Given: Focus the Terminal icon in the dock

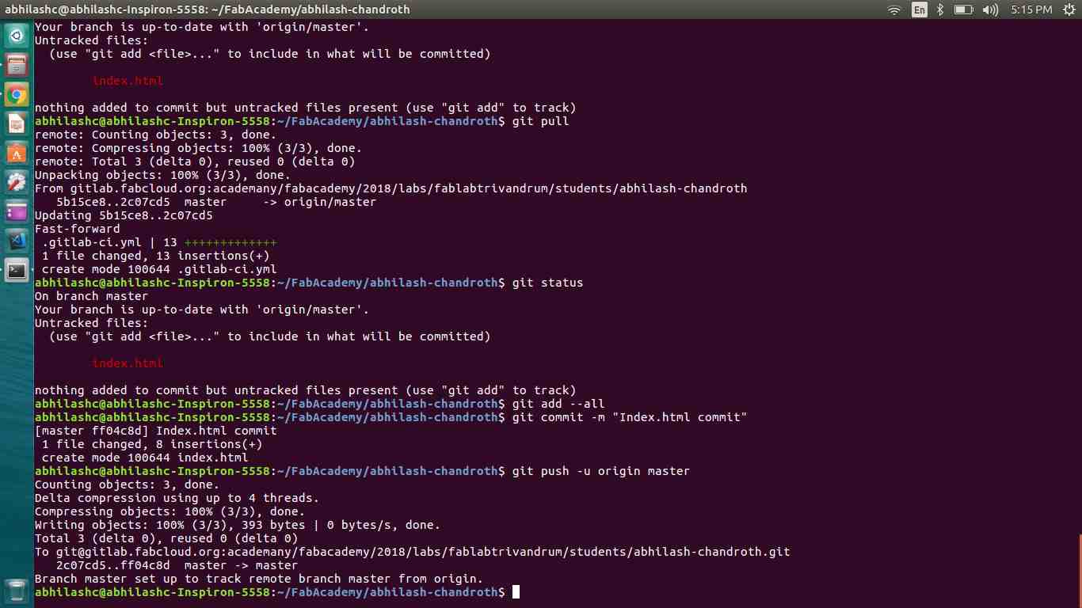Looking at the screenshot, I should [17, 271].
